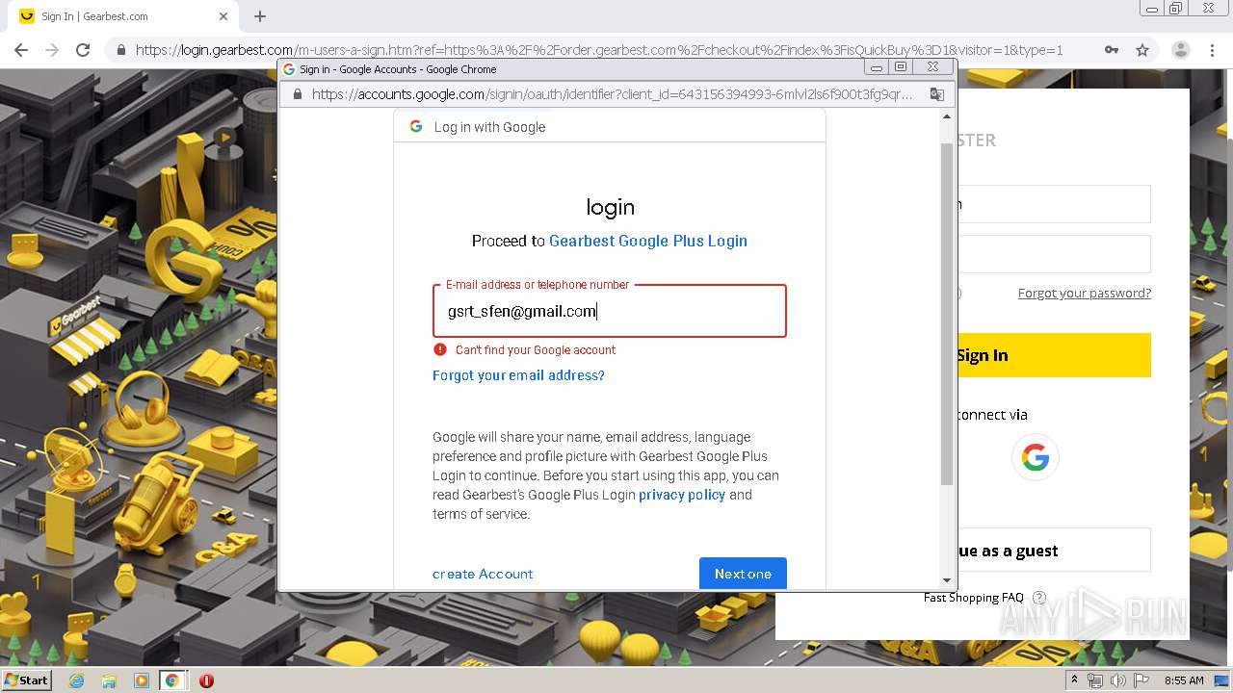Viewport: 1233px width, 693px height.
Task: Click Forgot your password link on Gearbest
Action: coord(1085,294)
